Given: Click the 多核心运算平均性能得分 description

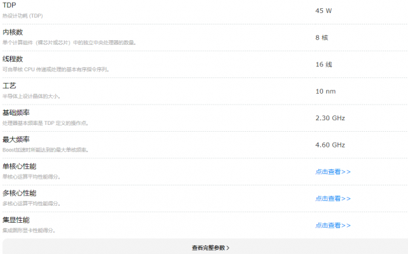Looking at the screenshot, I should (31, 204).
